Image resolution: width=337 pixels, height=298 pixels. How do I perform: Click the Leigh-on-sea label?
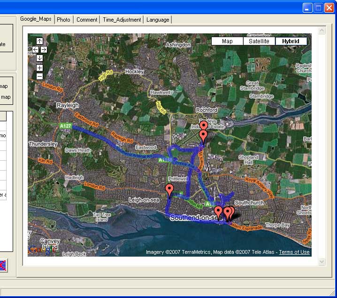click(144, 200)
